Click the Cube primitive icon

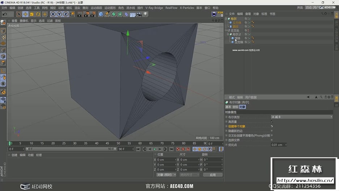point(101,14)
